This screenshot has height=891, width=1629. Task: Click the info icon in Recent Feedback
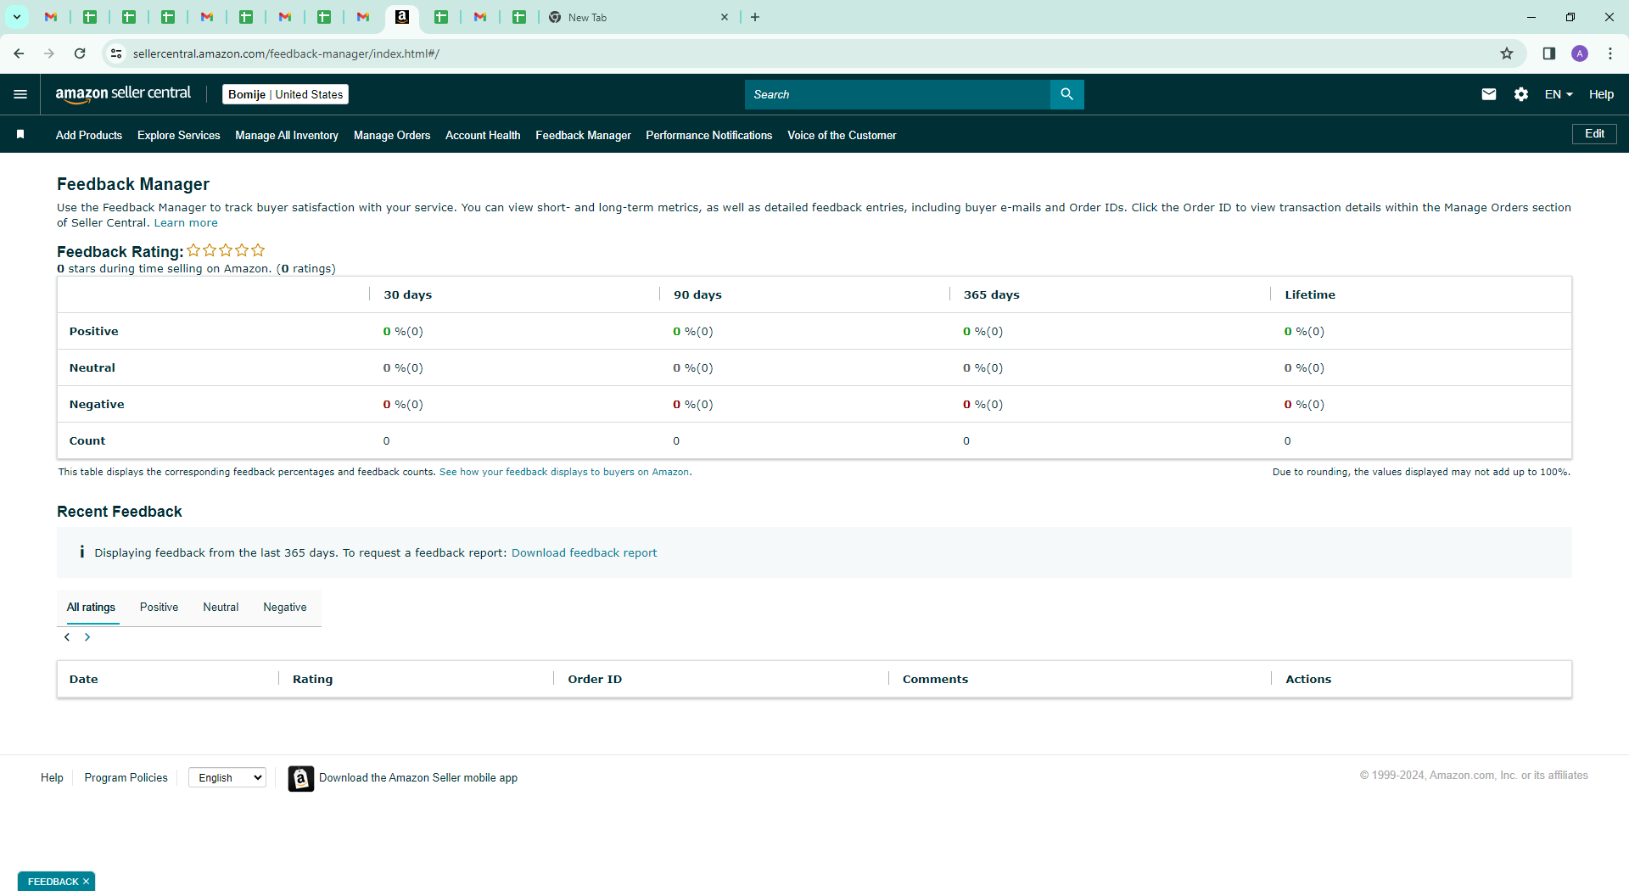pos(82,552)
